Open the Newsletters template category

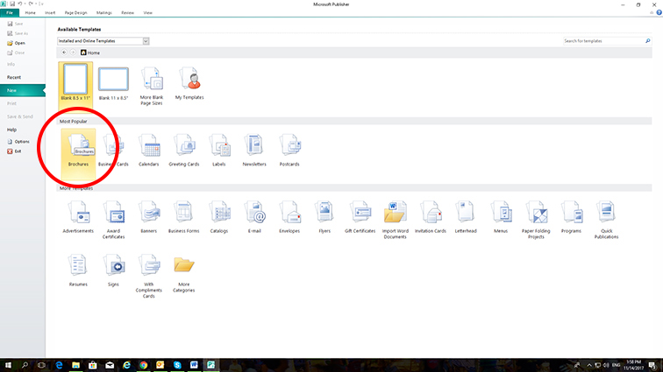click(254, 150)
